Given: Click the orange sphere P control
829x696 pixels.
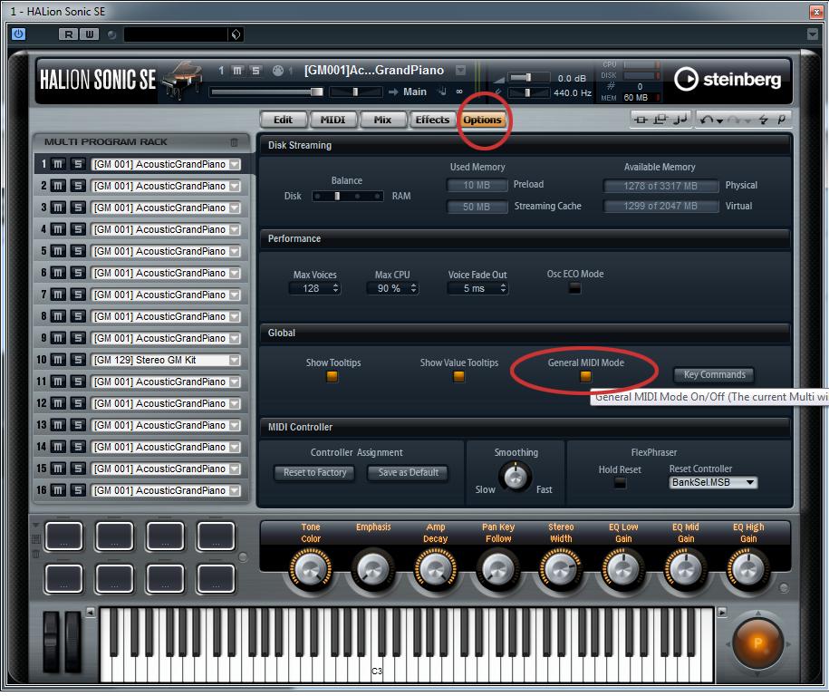Looking at the screenshot, I should [757, 644].
